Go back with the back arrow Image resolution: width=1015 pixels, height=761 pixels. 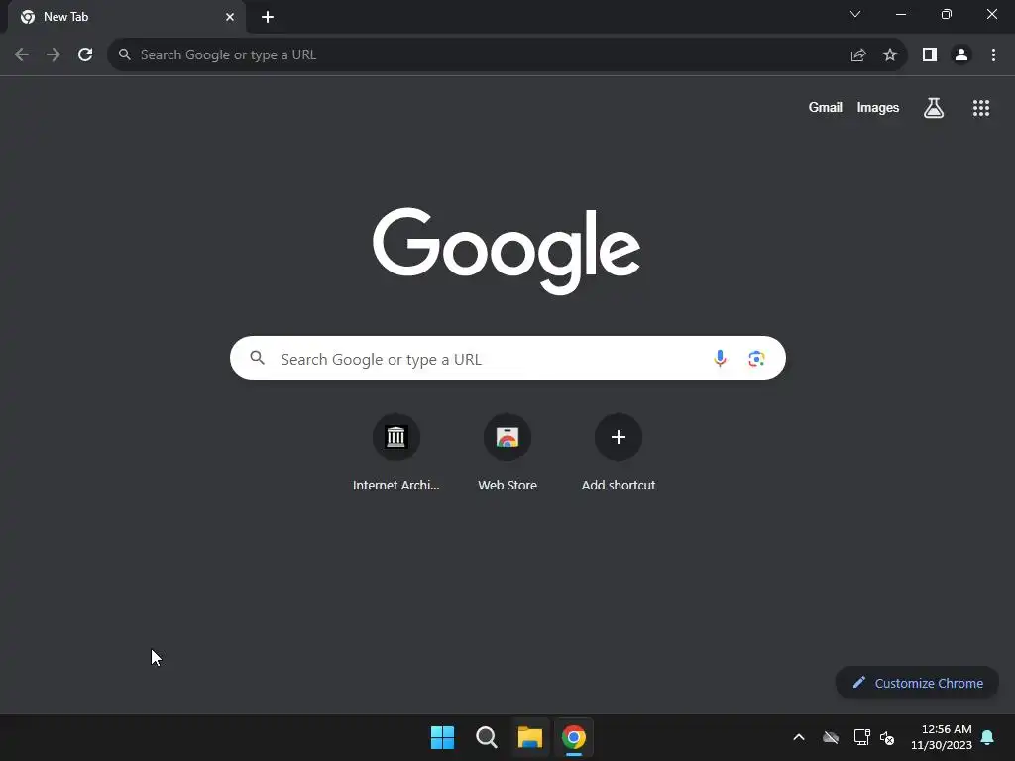pos(22,55)
